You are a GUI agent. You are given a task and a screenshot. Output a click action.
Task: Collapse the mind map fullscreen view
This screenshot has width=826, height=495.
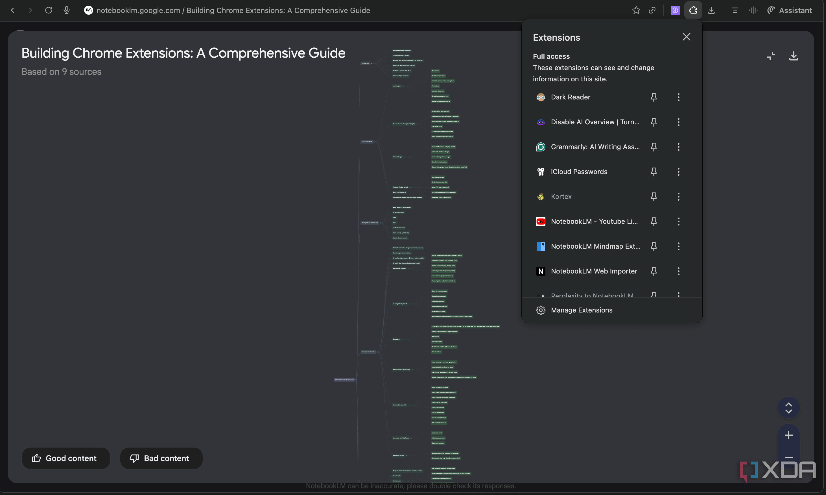tap(771, 56)
